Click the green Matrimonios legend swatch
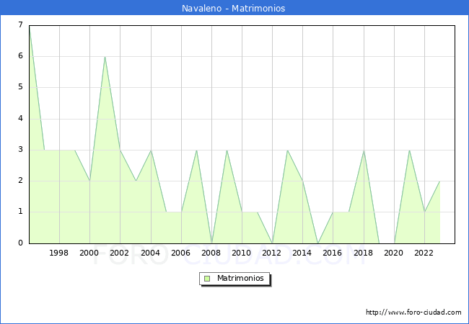 tap(207, 279)
